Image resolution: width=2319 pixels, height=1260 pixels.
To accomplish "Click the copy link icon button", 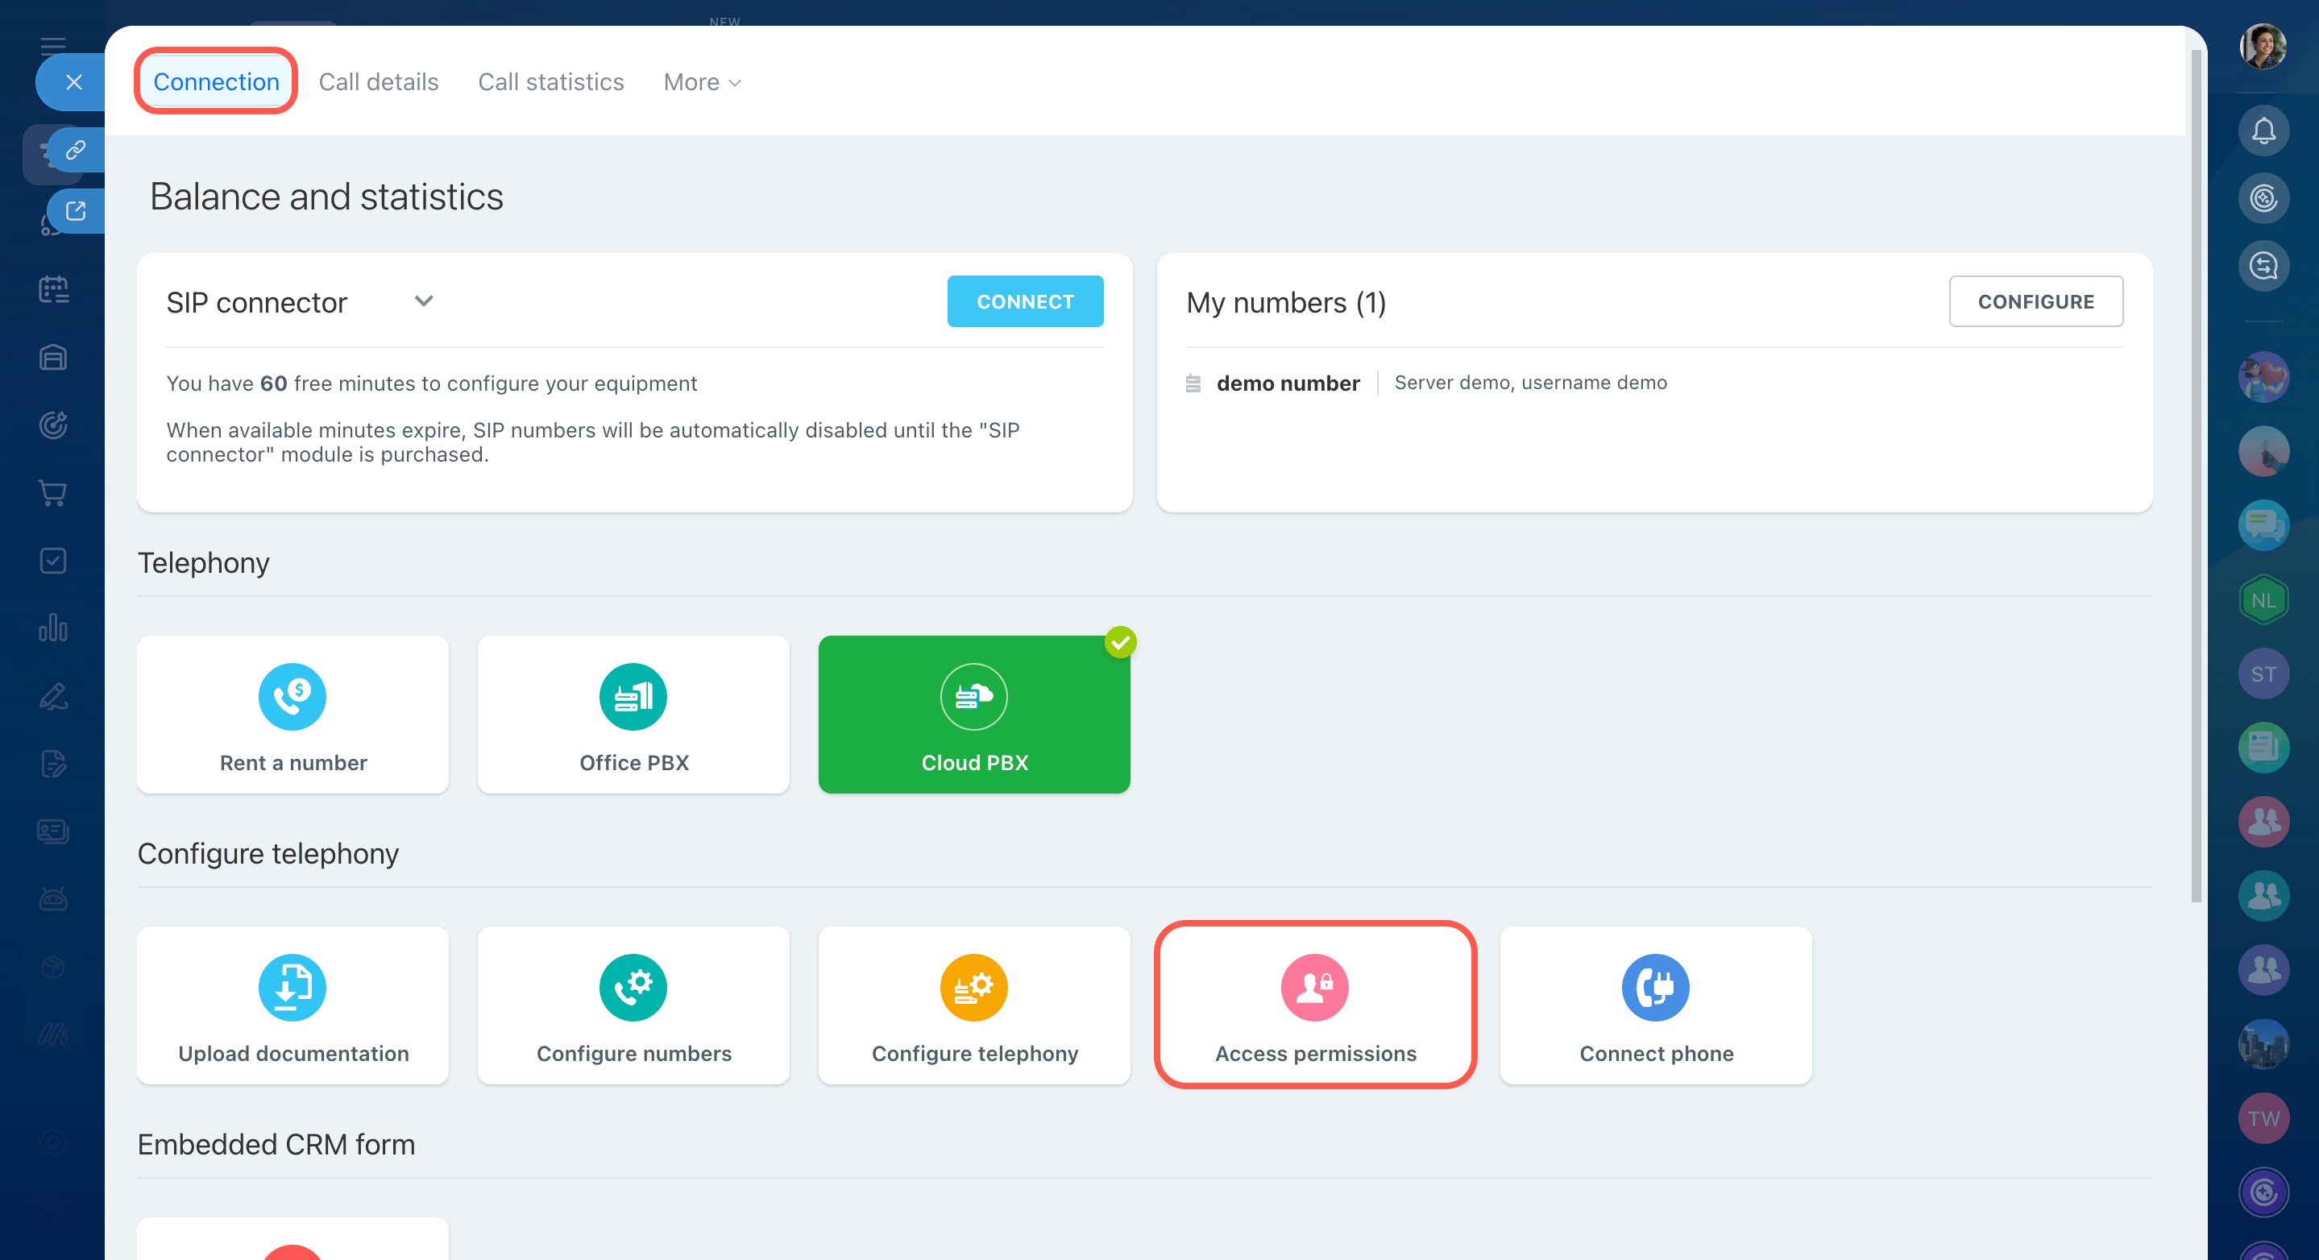I will coord(76,149).
